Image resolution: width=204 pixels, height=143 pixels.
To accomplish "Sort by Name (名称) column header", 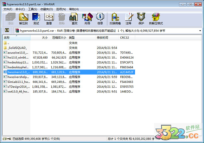I will pyautogui.click(x=16, y=38).
